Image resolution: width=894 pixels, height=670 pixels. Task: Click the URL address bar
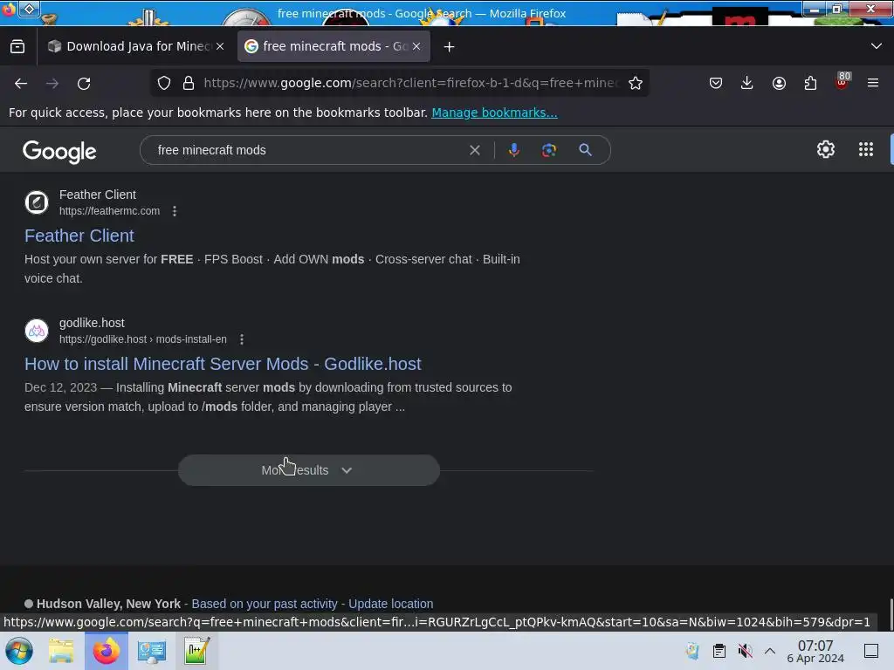pyautogui.click(x=410, y=83)
